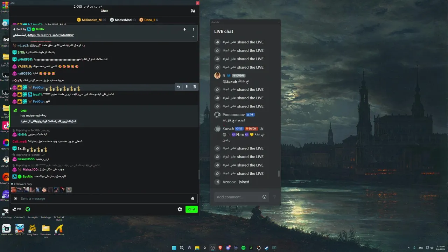
Task: Click the Send a message input field
Action: (104, 198)
